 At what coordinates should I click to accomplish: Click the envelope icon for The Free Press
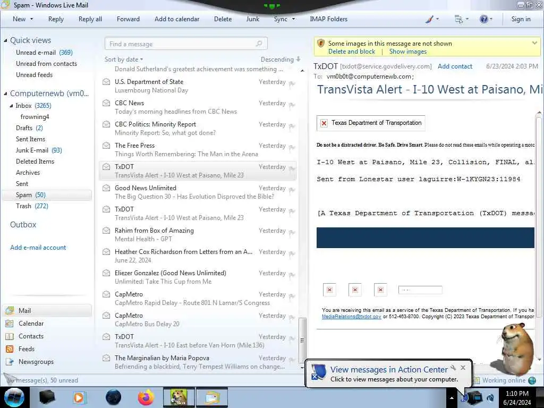click(106, 146)
